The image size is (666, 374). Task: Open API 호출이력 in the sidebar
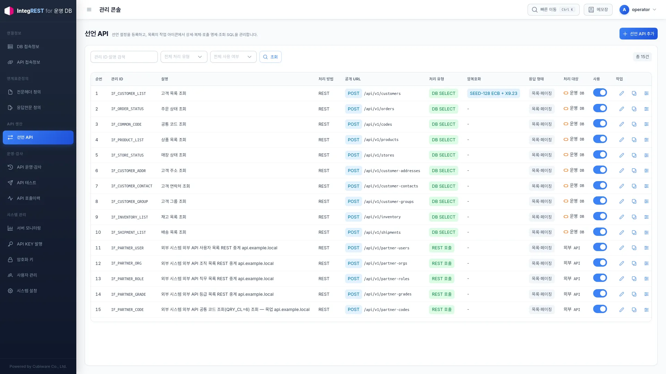point(38,198)
